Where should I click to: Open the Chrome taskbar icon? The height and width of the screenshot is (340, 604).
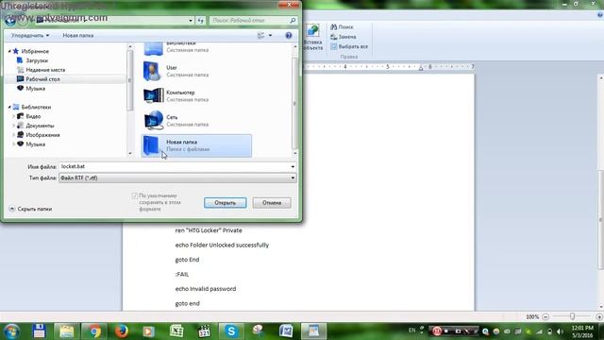tap(94, 331)
